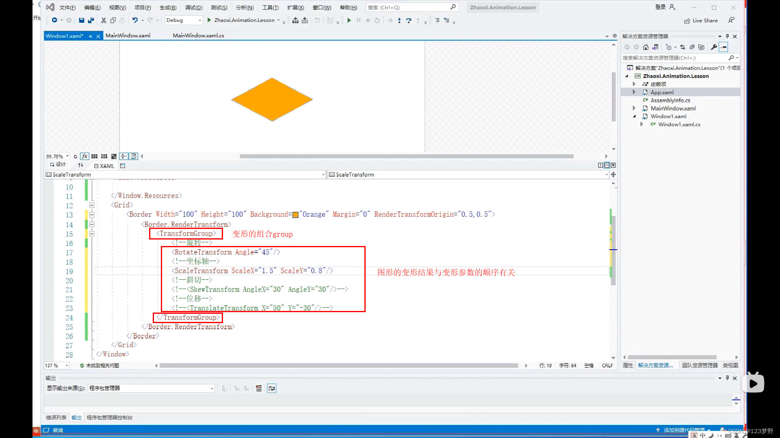Click the Home icon in Solution Explorer

tap(646, 47)
